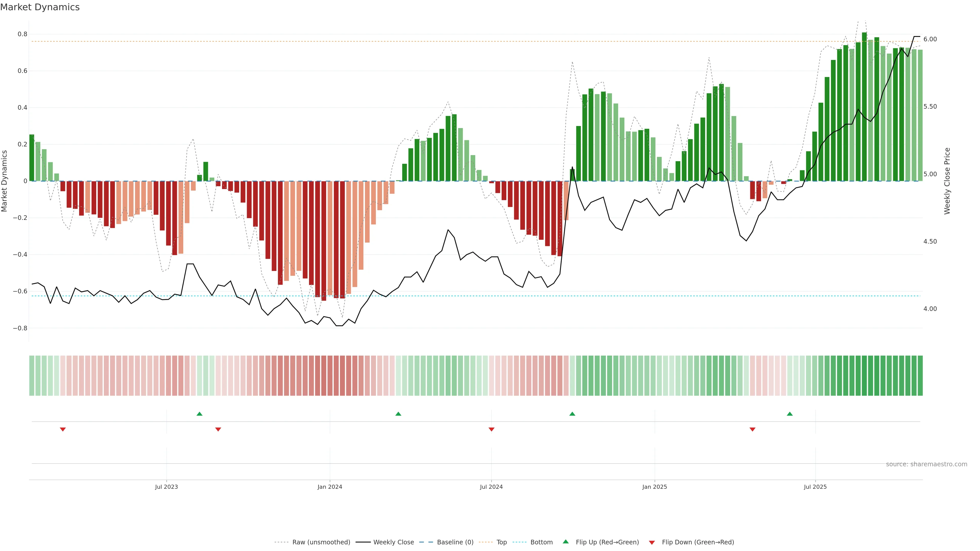Click the Weekly Close Price axis title

pyautogui.click(x=947, y=181)
